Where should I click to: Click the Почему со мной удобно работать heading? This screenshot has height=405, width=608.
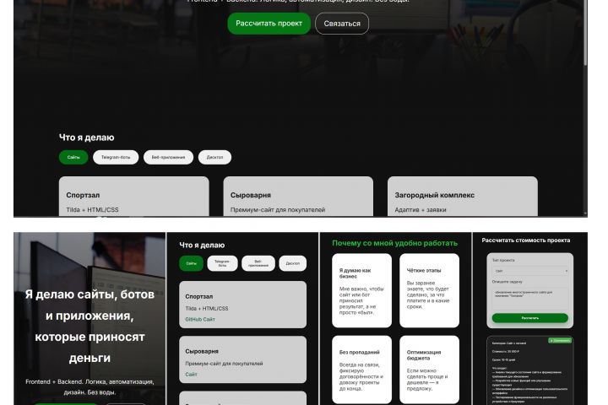tap(394, 243)
